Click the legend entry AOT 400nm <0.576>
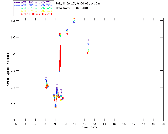The image size is (168, 134). point(33,2)
